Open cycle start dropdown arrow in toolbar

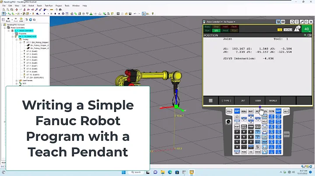48,14
